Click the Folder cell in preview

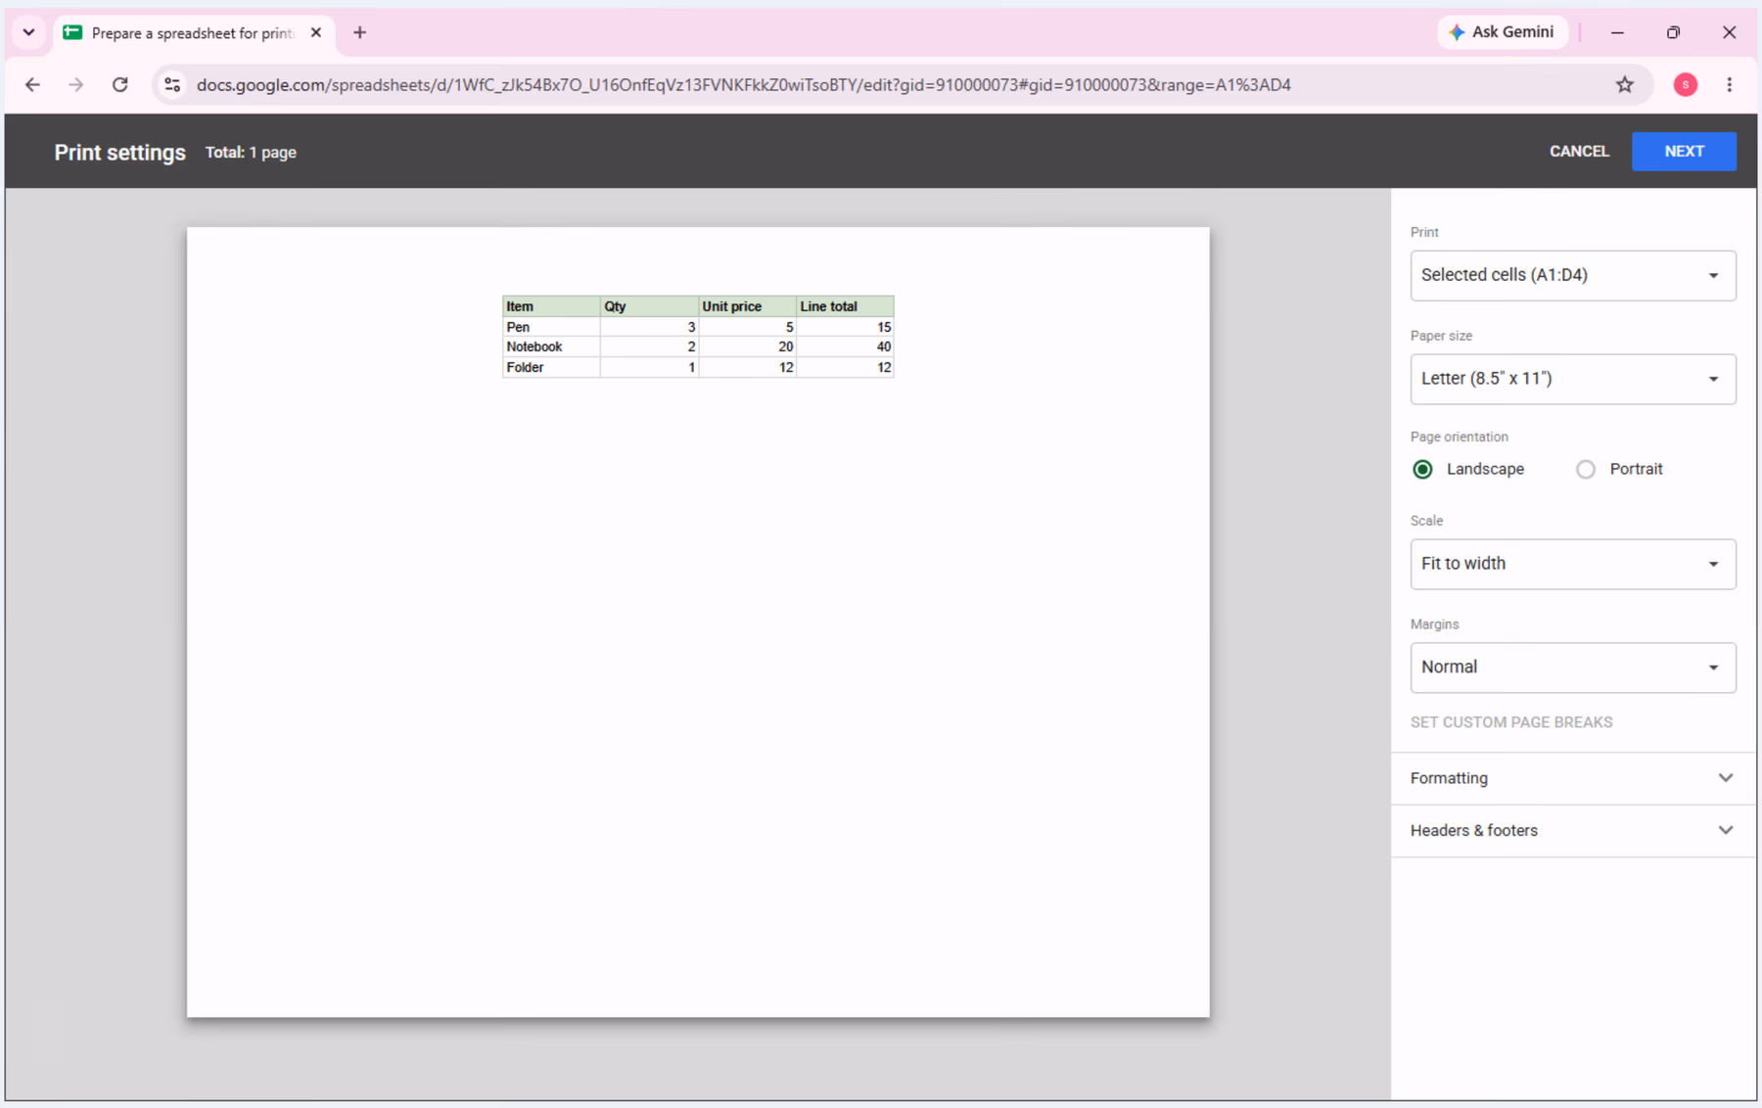tap(551, 367)
